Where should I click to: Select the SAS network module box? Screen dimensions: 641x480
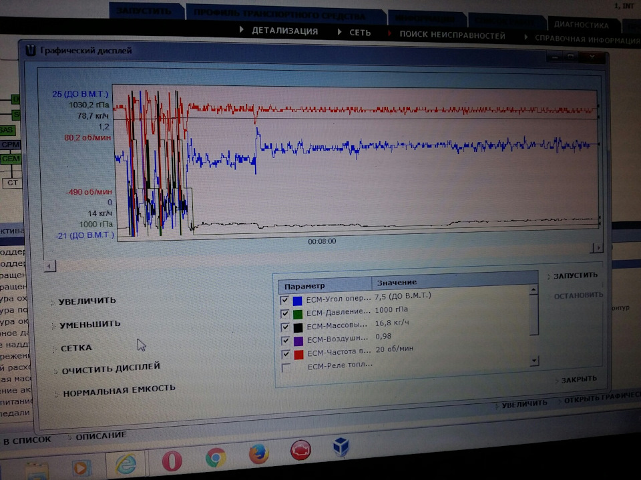(x=7, y=130)
